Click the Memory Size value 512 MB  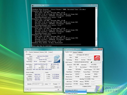click(77, 77)
